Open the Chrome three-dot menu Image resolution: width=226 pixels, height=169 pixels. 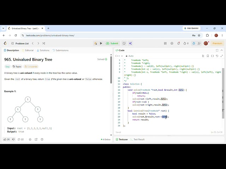click(x=222, y=35)
